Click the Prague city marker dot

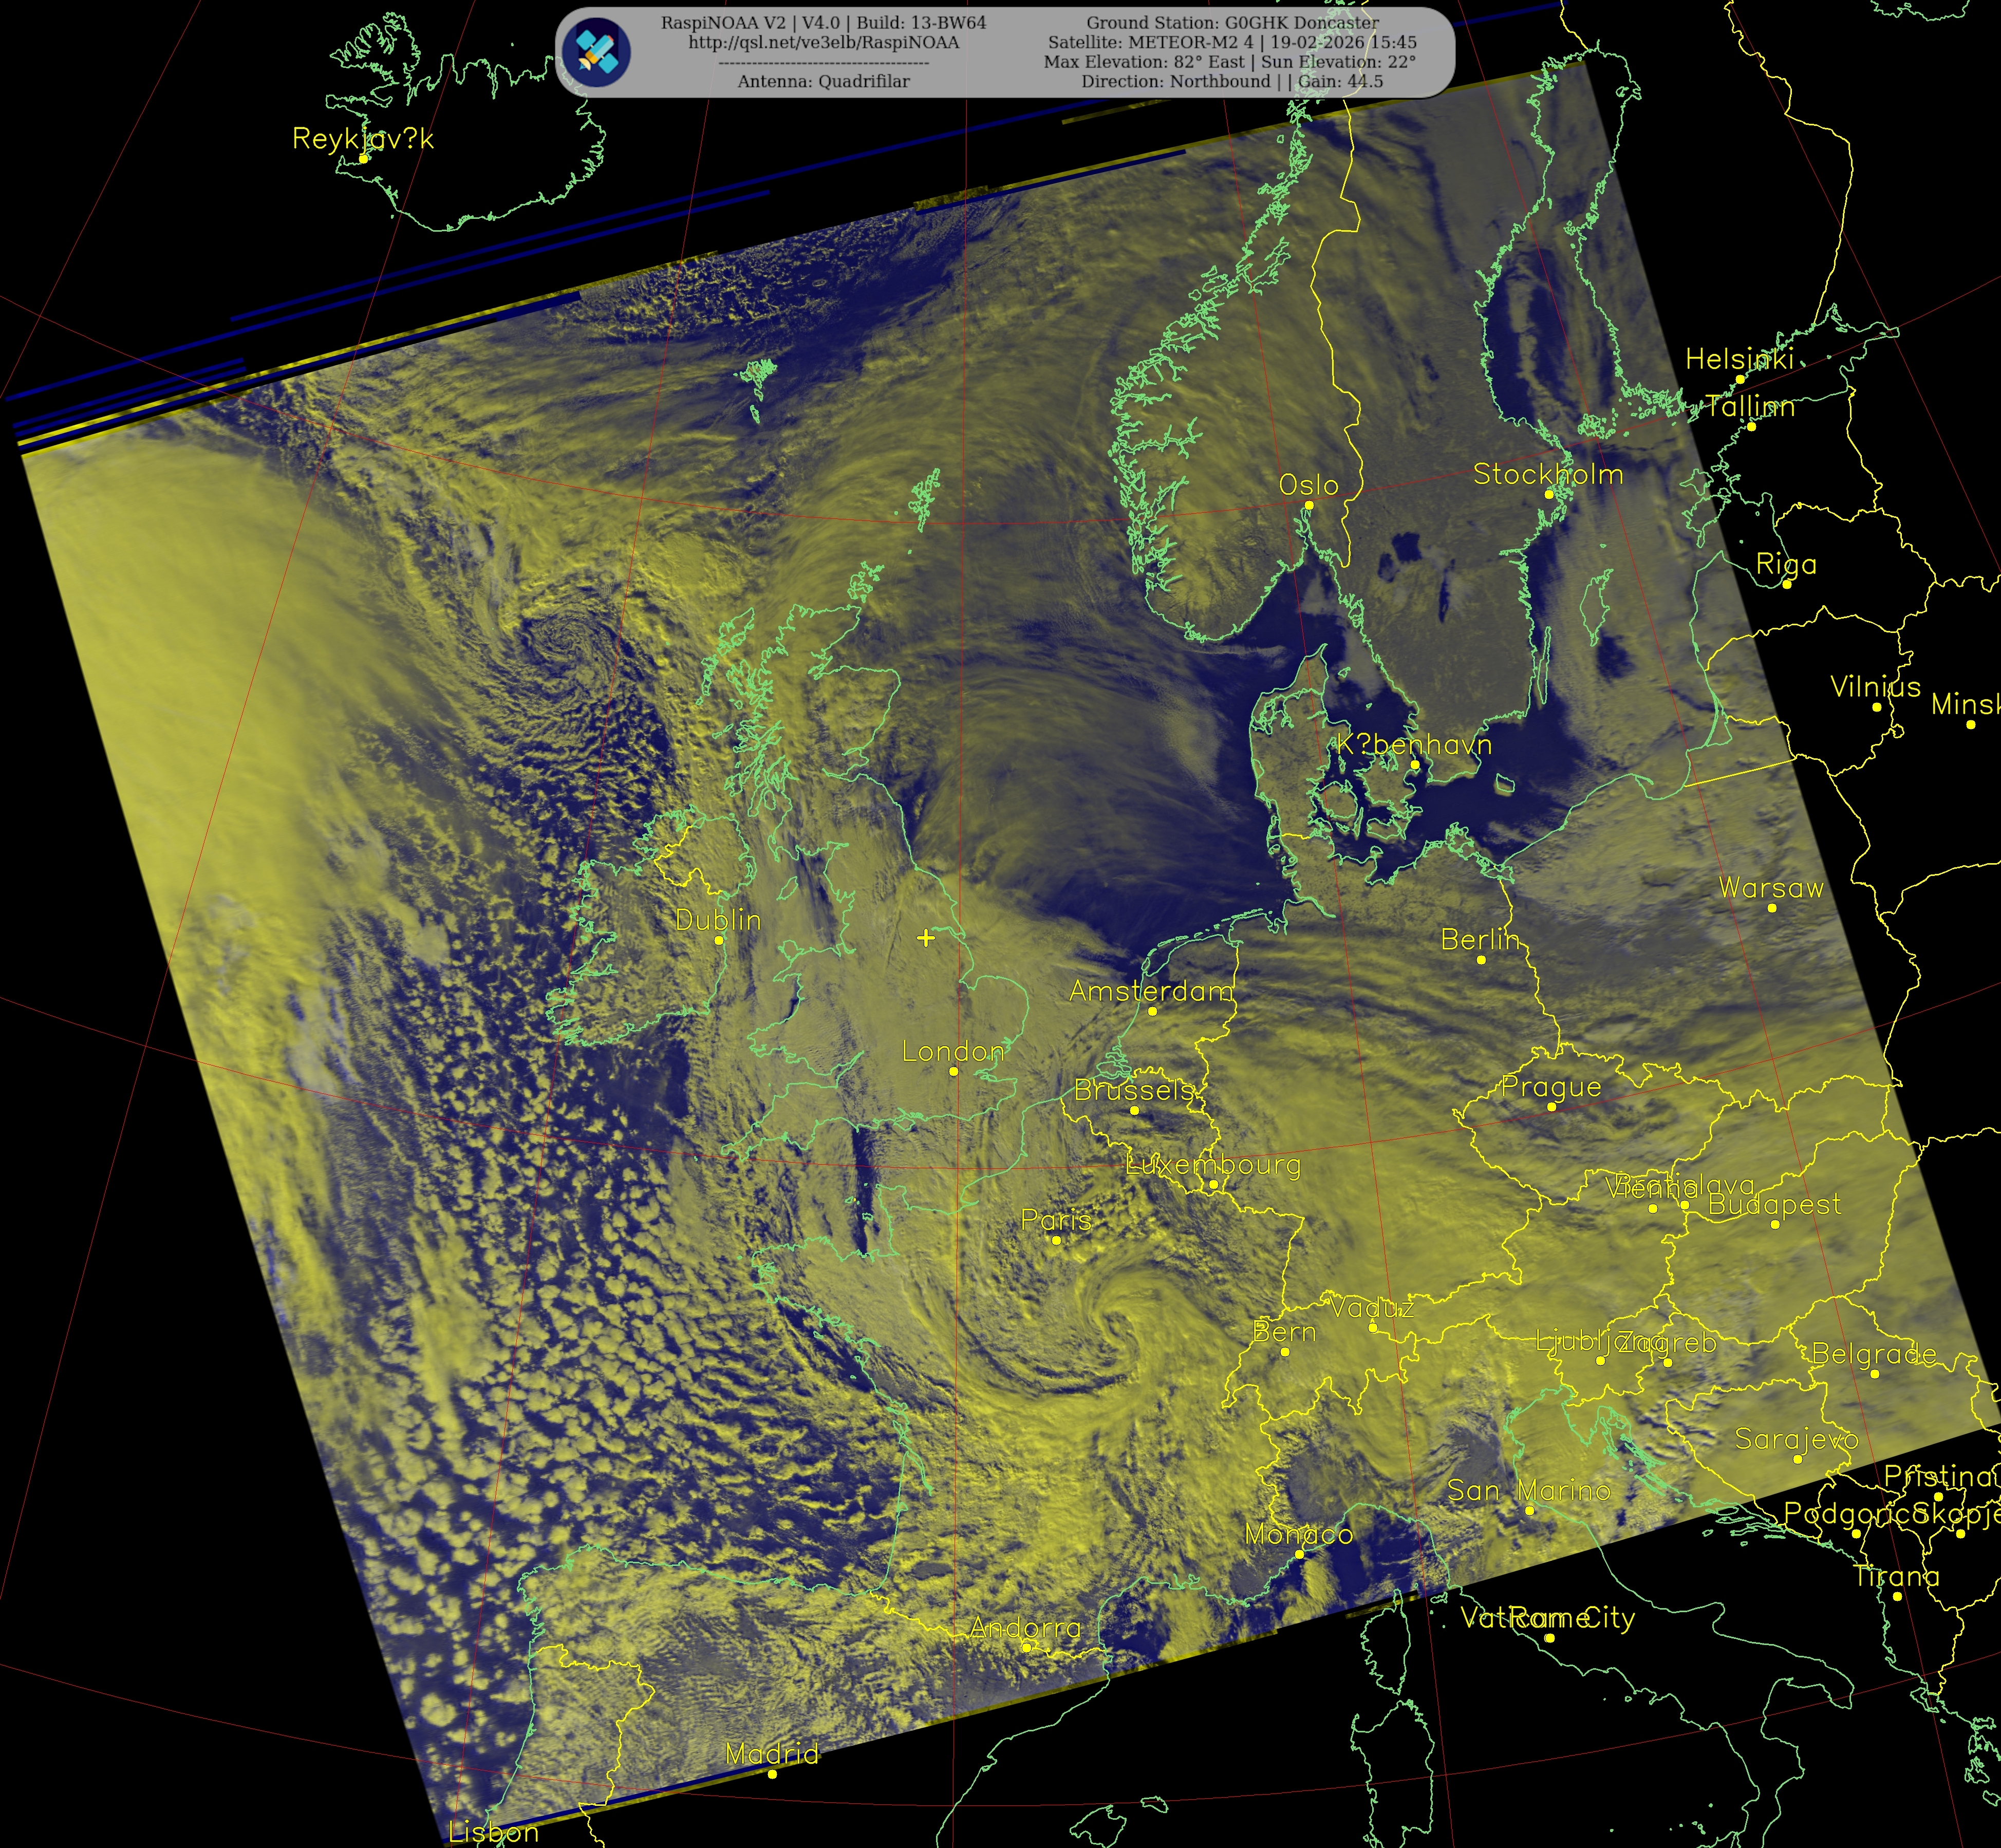point(1551,1107)
